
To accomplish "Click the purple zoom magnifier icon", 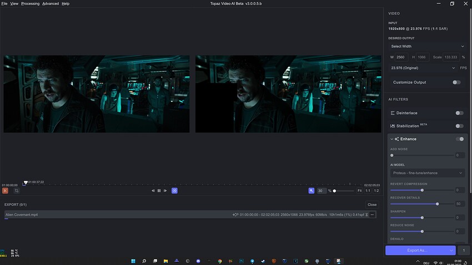I will (x=312, y=191).
